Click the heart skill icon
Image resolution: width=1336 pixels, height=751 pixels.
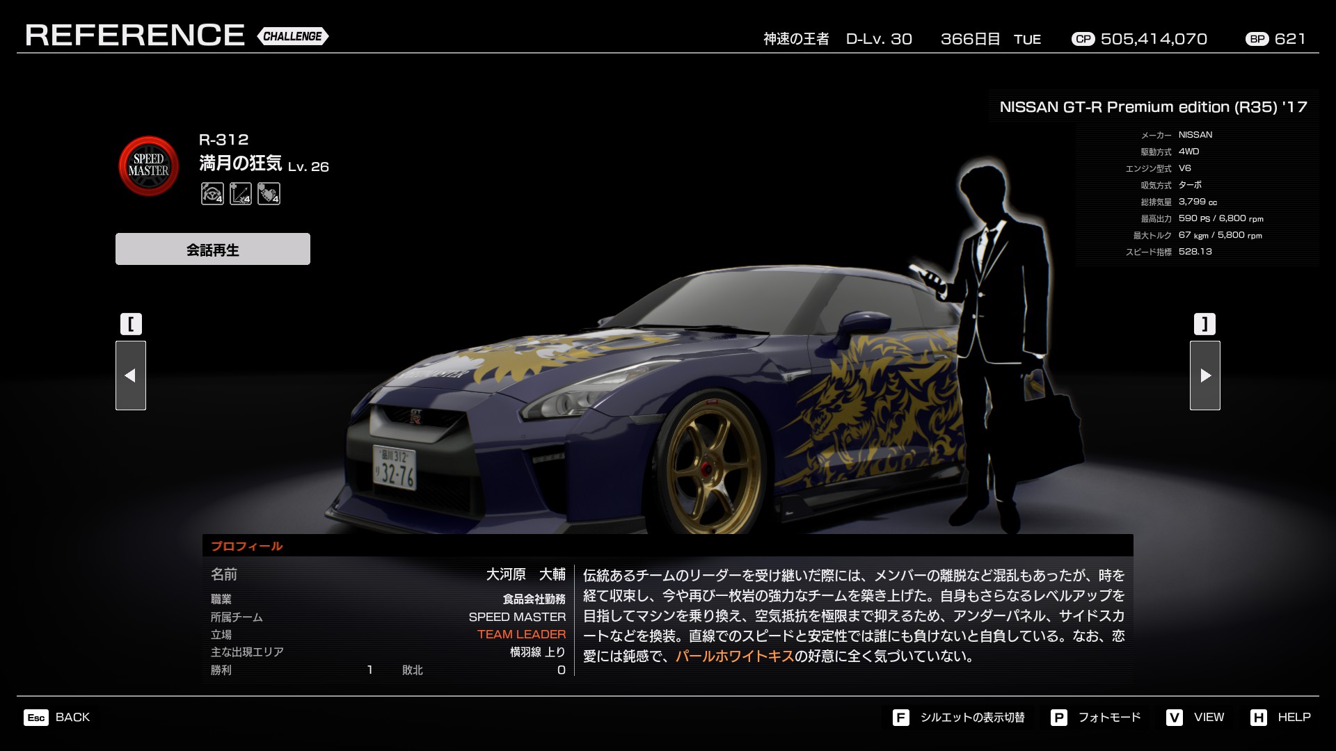[269, 193]
